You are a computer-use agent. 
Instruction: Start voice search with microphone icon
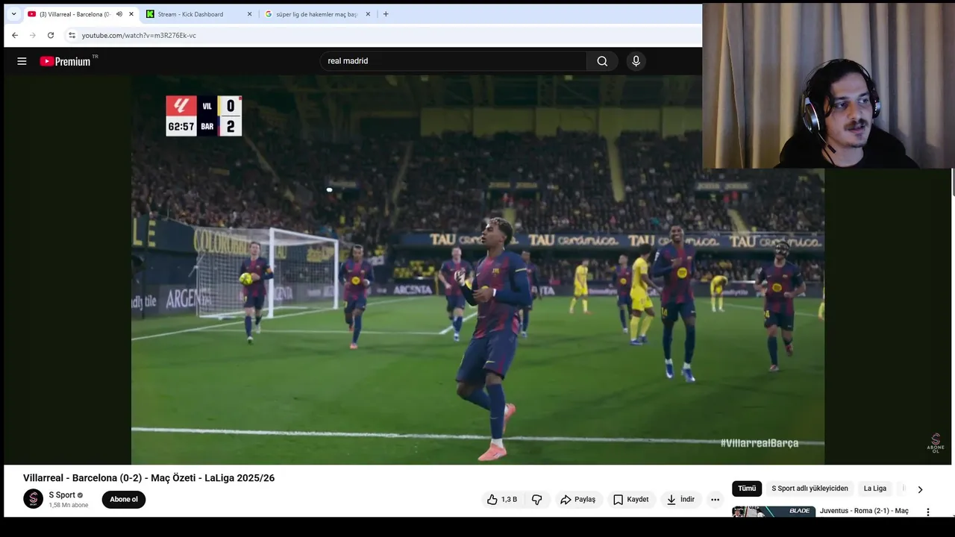(x=636, y=61)
